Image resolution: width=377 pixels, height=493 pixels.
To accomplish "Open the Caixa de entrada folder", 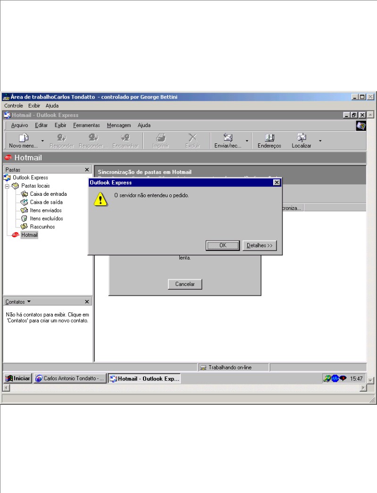I will tap(48, 194).
